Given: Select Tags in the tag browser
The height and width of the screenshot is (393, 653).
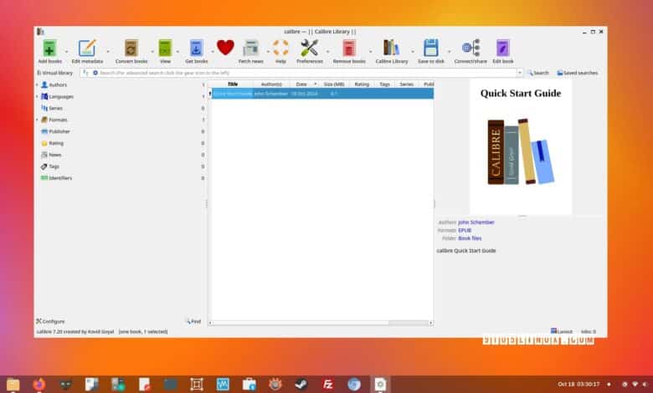Looking at the screenshot, I should (54, 166).
